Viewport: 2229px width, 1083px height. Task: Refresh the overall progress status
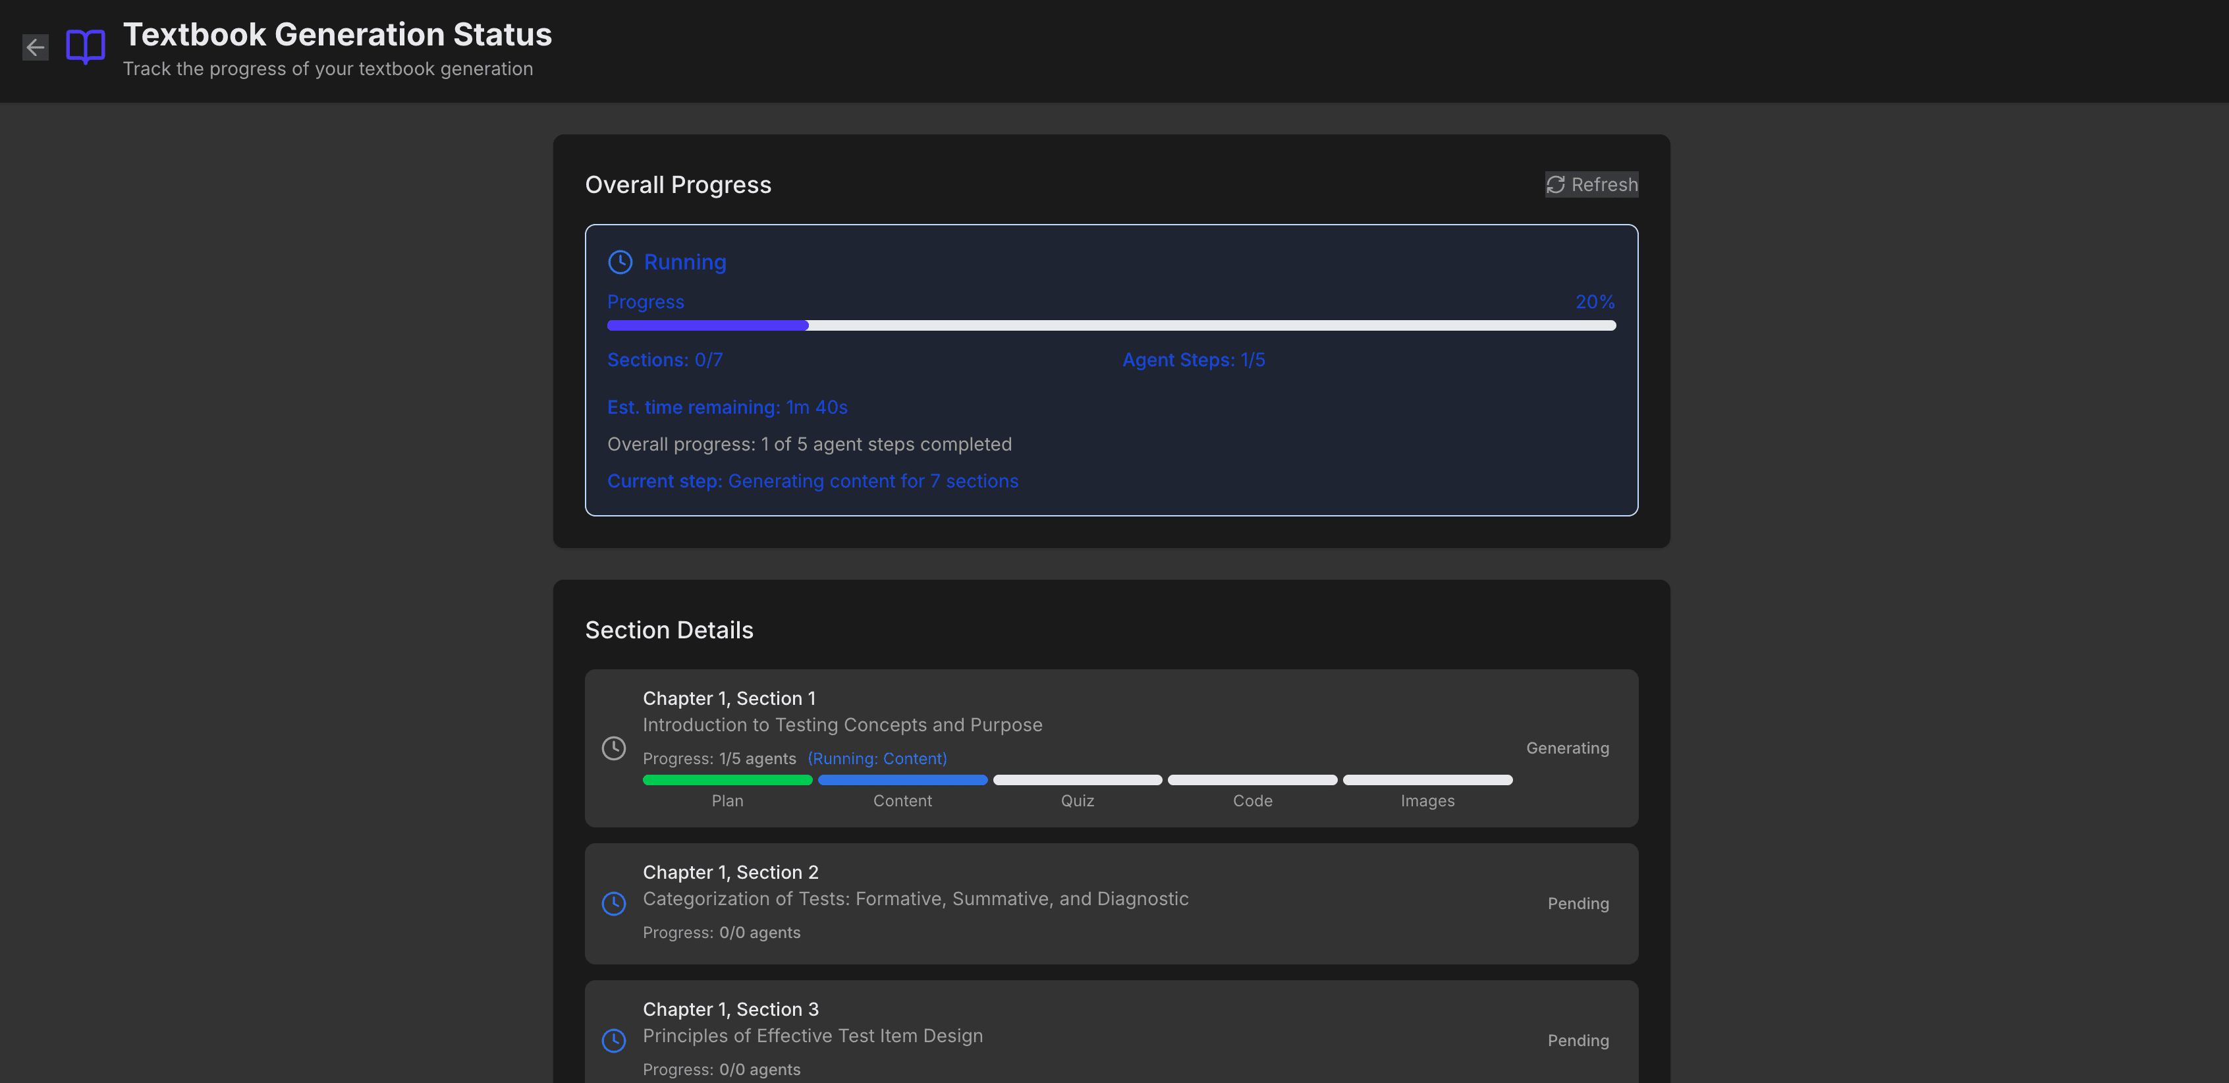click(1591, 184)
